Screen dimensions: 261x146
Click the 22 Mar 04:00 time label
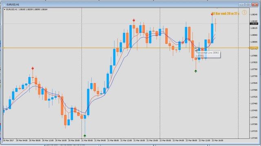(178, 140)
